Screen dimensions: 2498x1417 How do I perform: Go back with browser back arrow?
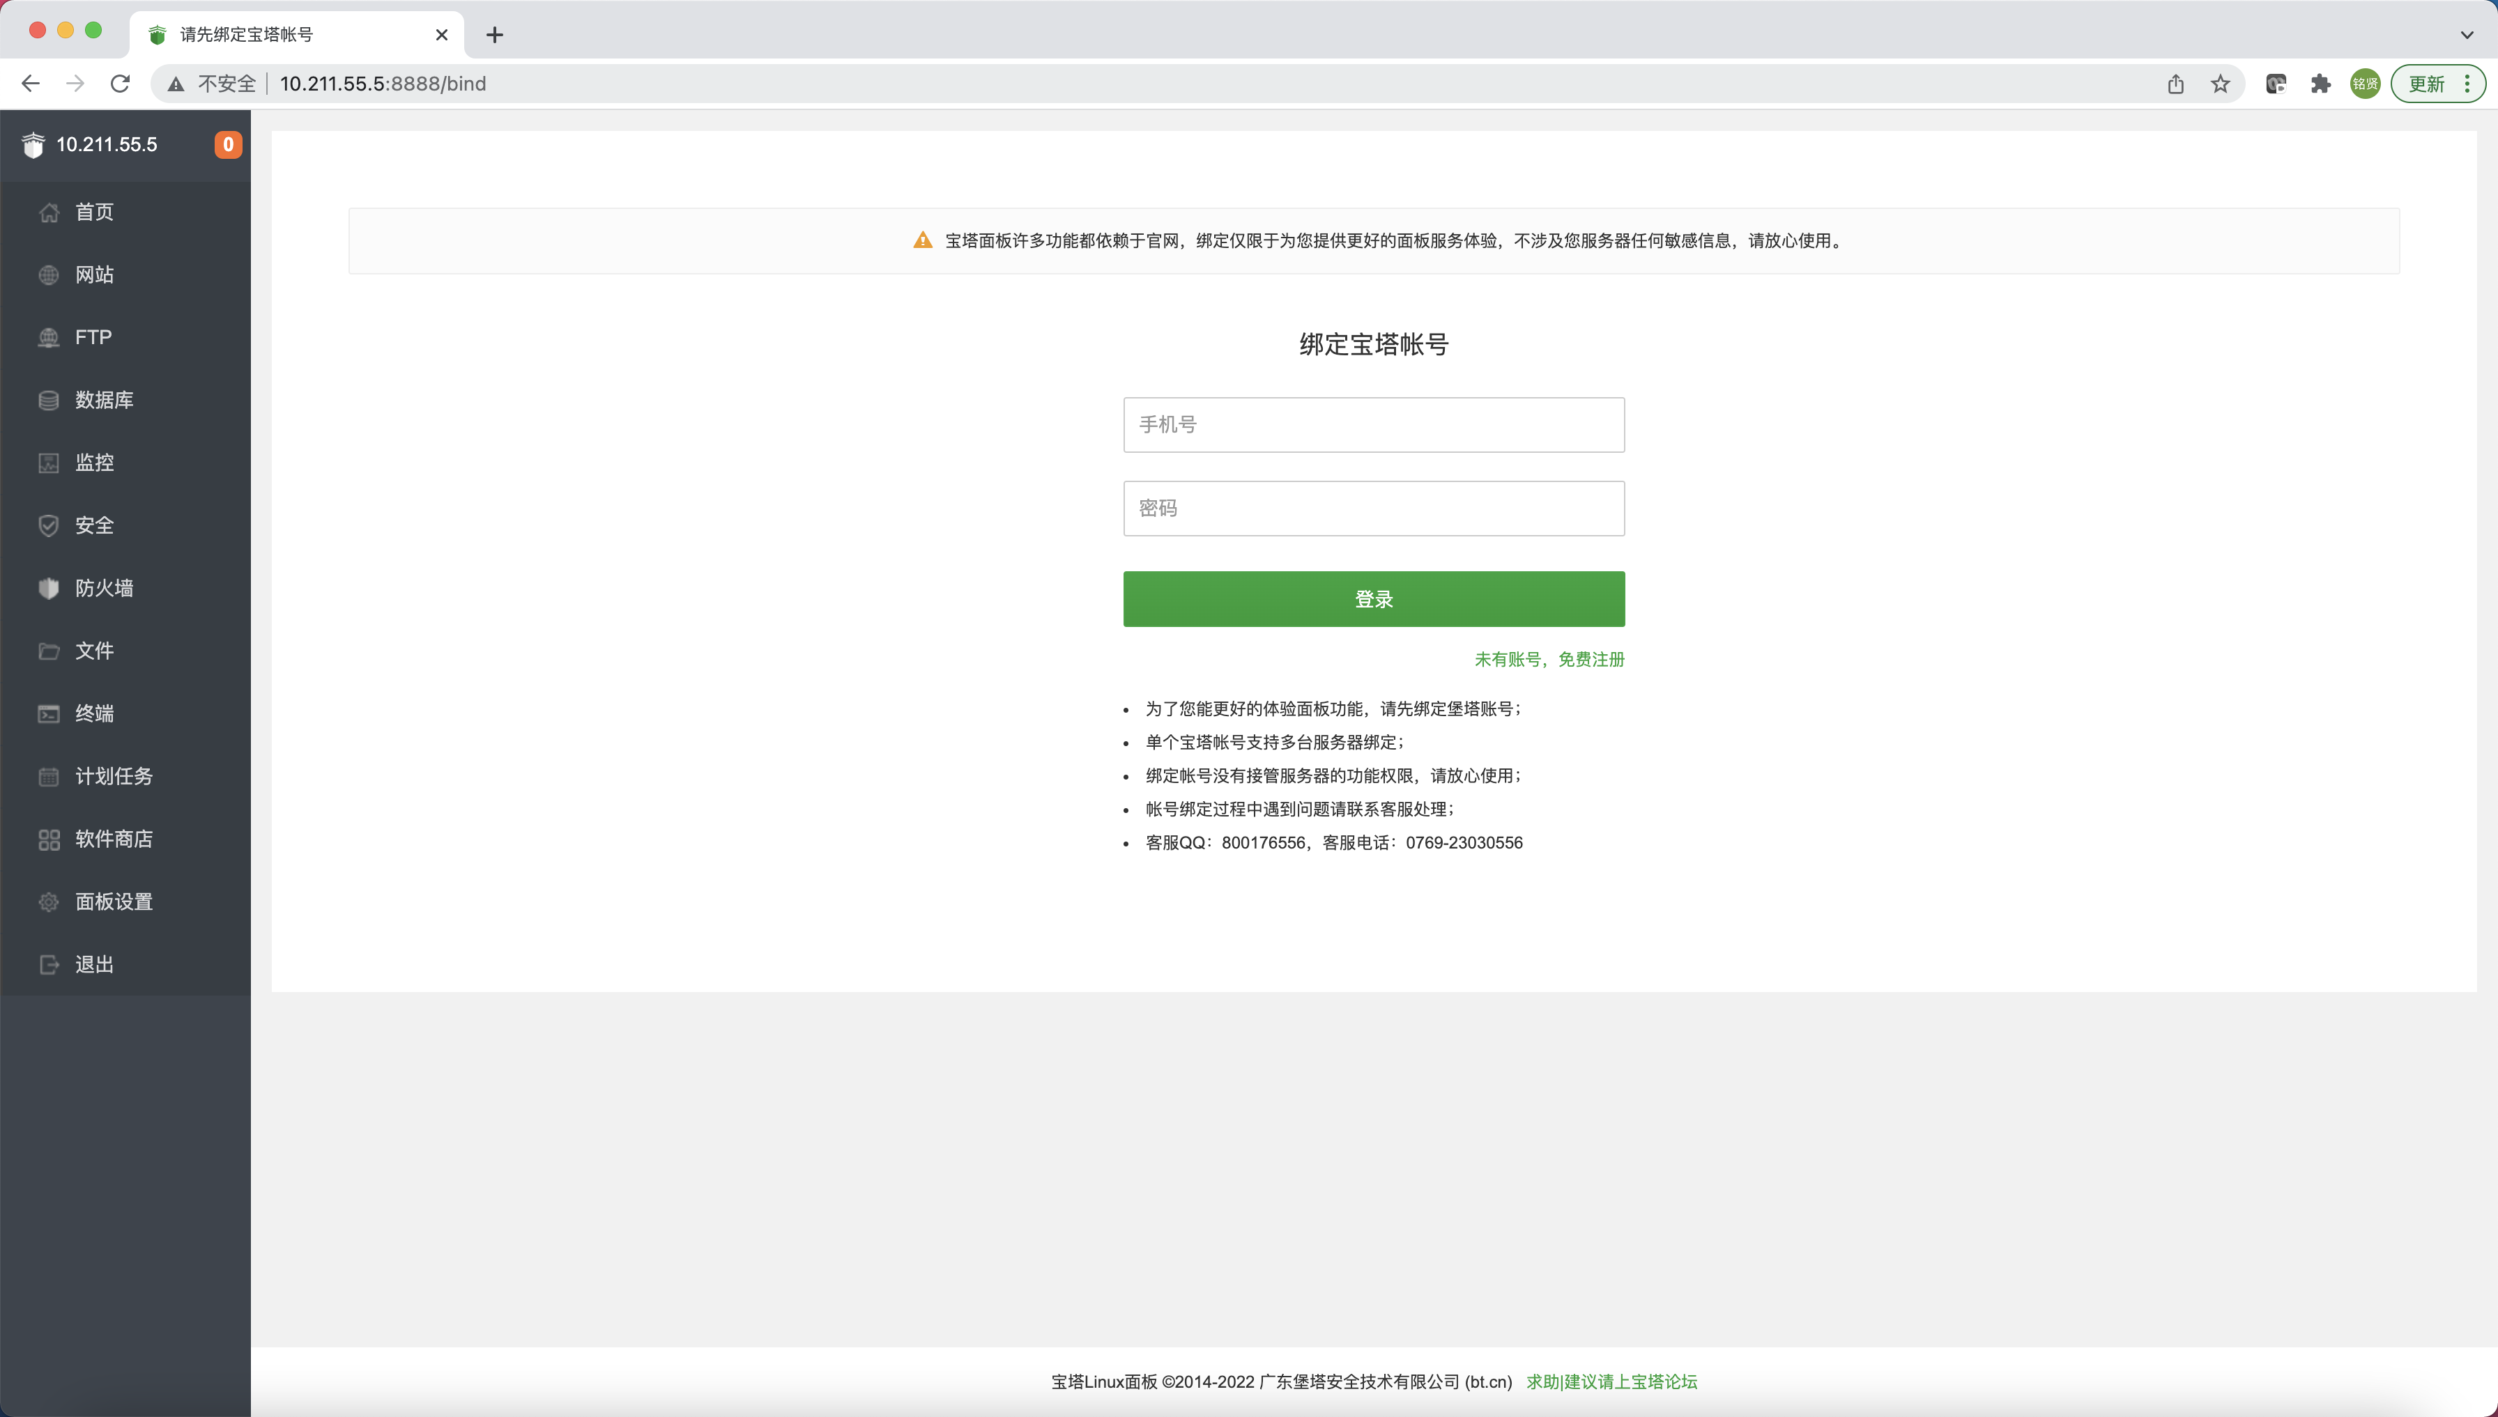[30, 84]
